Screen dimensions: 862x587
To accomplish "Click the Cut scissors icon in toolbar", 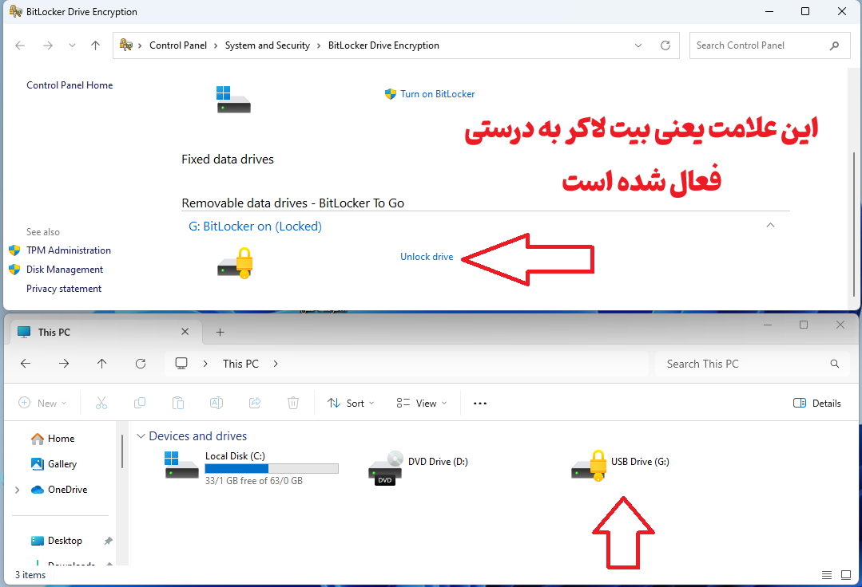I will click(101, 404).
